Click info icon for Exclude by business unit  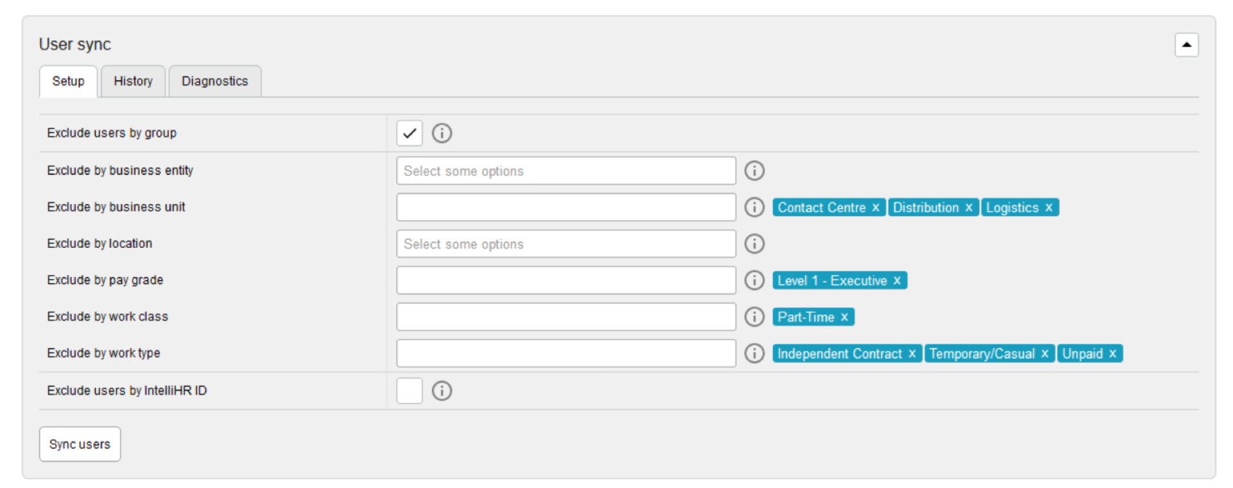click(754, 207)
